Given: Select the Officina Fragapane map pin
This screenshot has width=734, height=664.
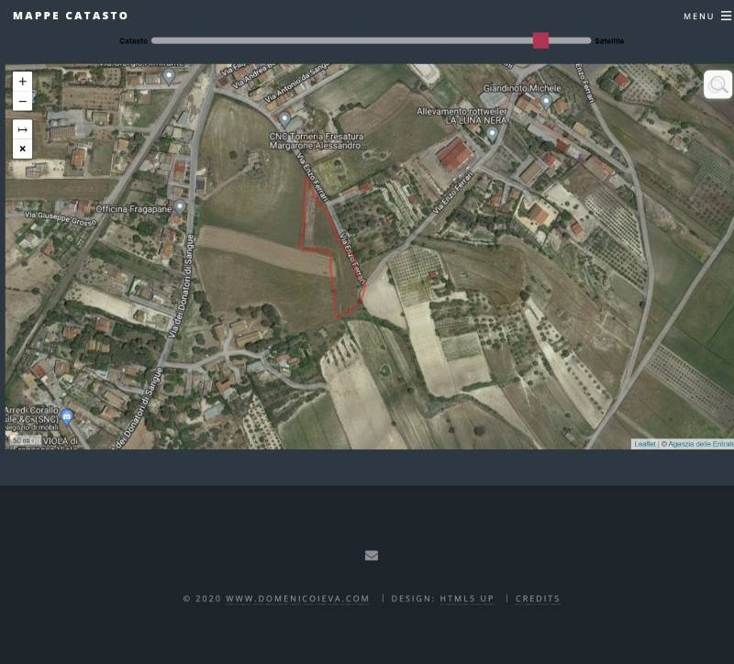Looking at the screenshot, I should pyautogui.click(x=180, y=207).
